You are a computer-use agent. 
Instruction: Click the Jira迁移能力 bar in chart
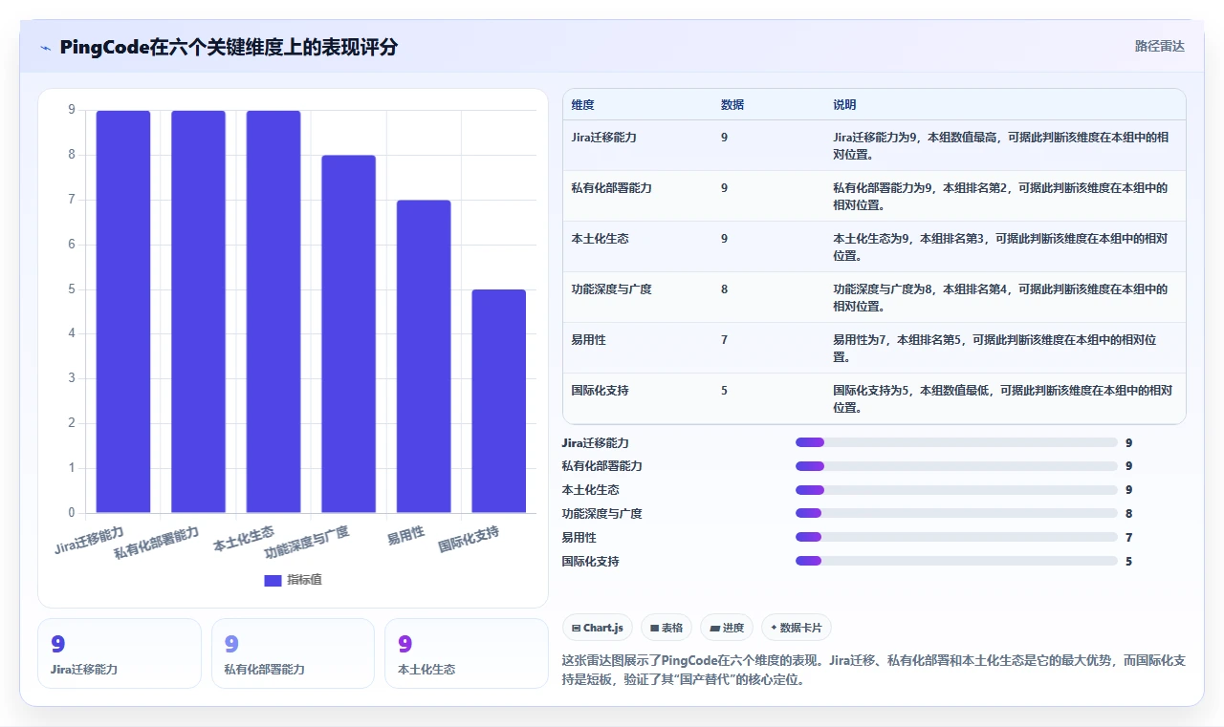(123, 311)
